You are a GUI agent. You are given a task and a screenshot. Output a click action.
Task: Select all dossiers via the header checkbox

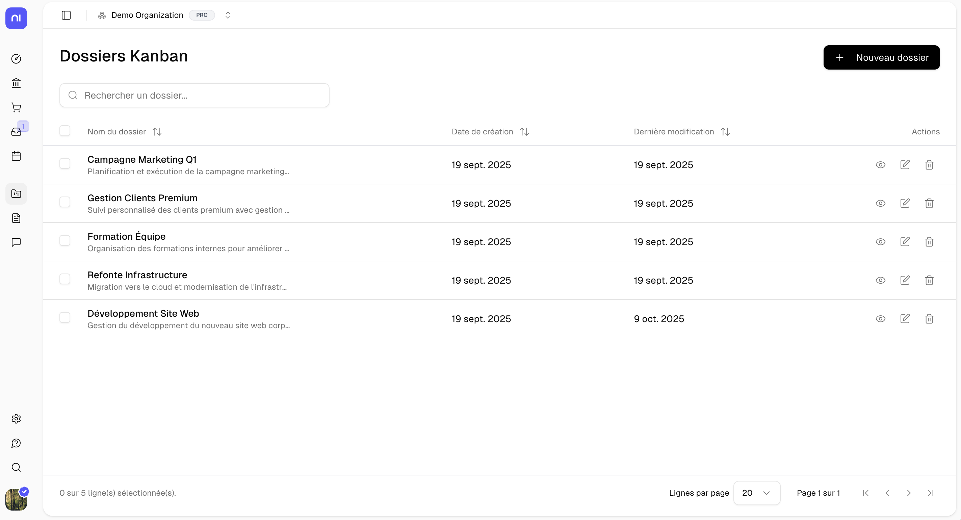(65, 131)
